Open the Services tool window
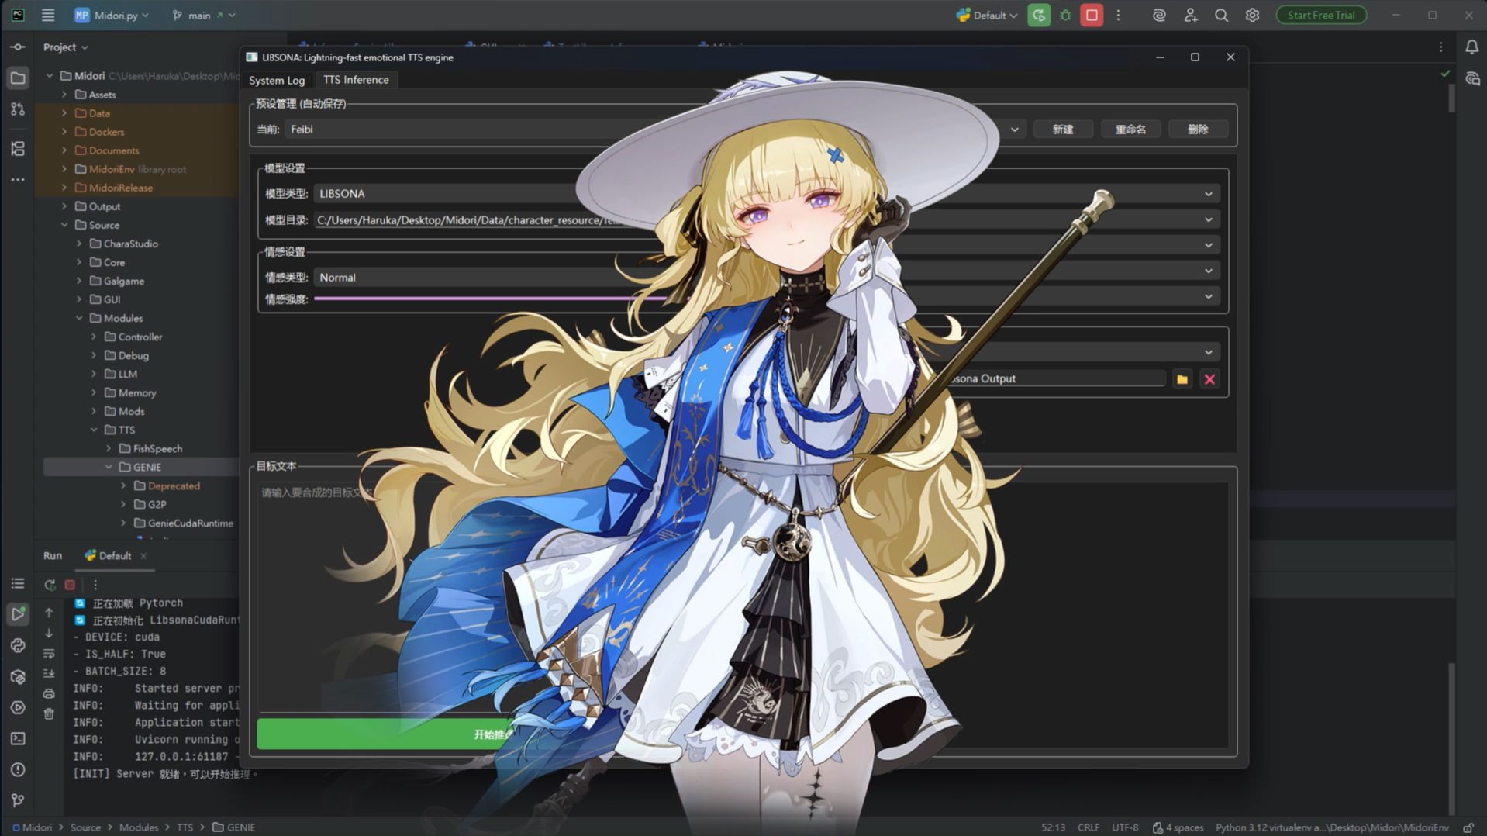Screen dimensions: 1487x836 18,707
